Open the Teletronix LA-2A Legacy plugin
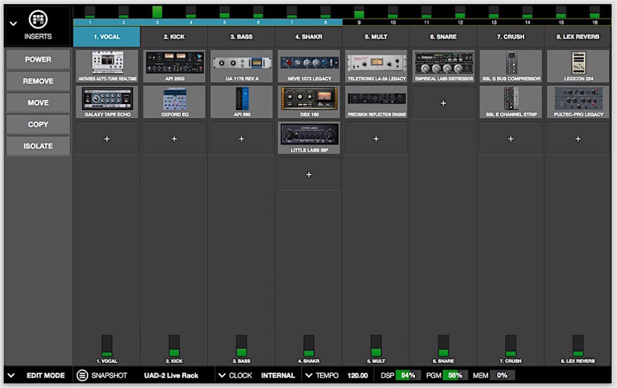Viewport: 617px width, 388px height. (377, 66)
